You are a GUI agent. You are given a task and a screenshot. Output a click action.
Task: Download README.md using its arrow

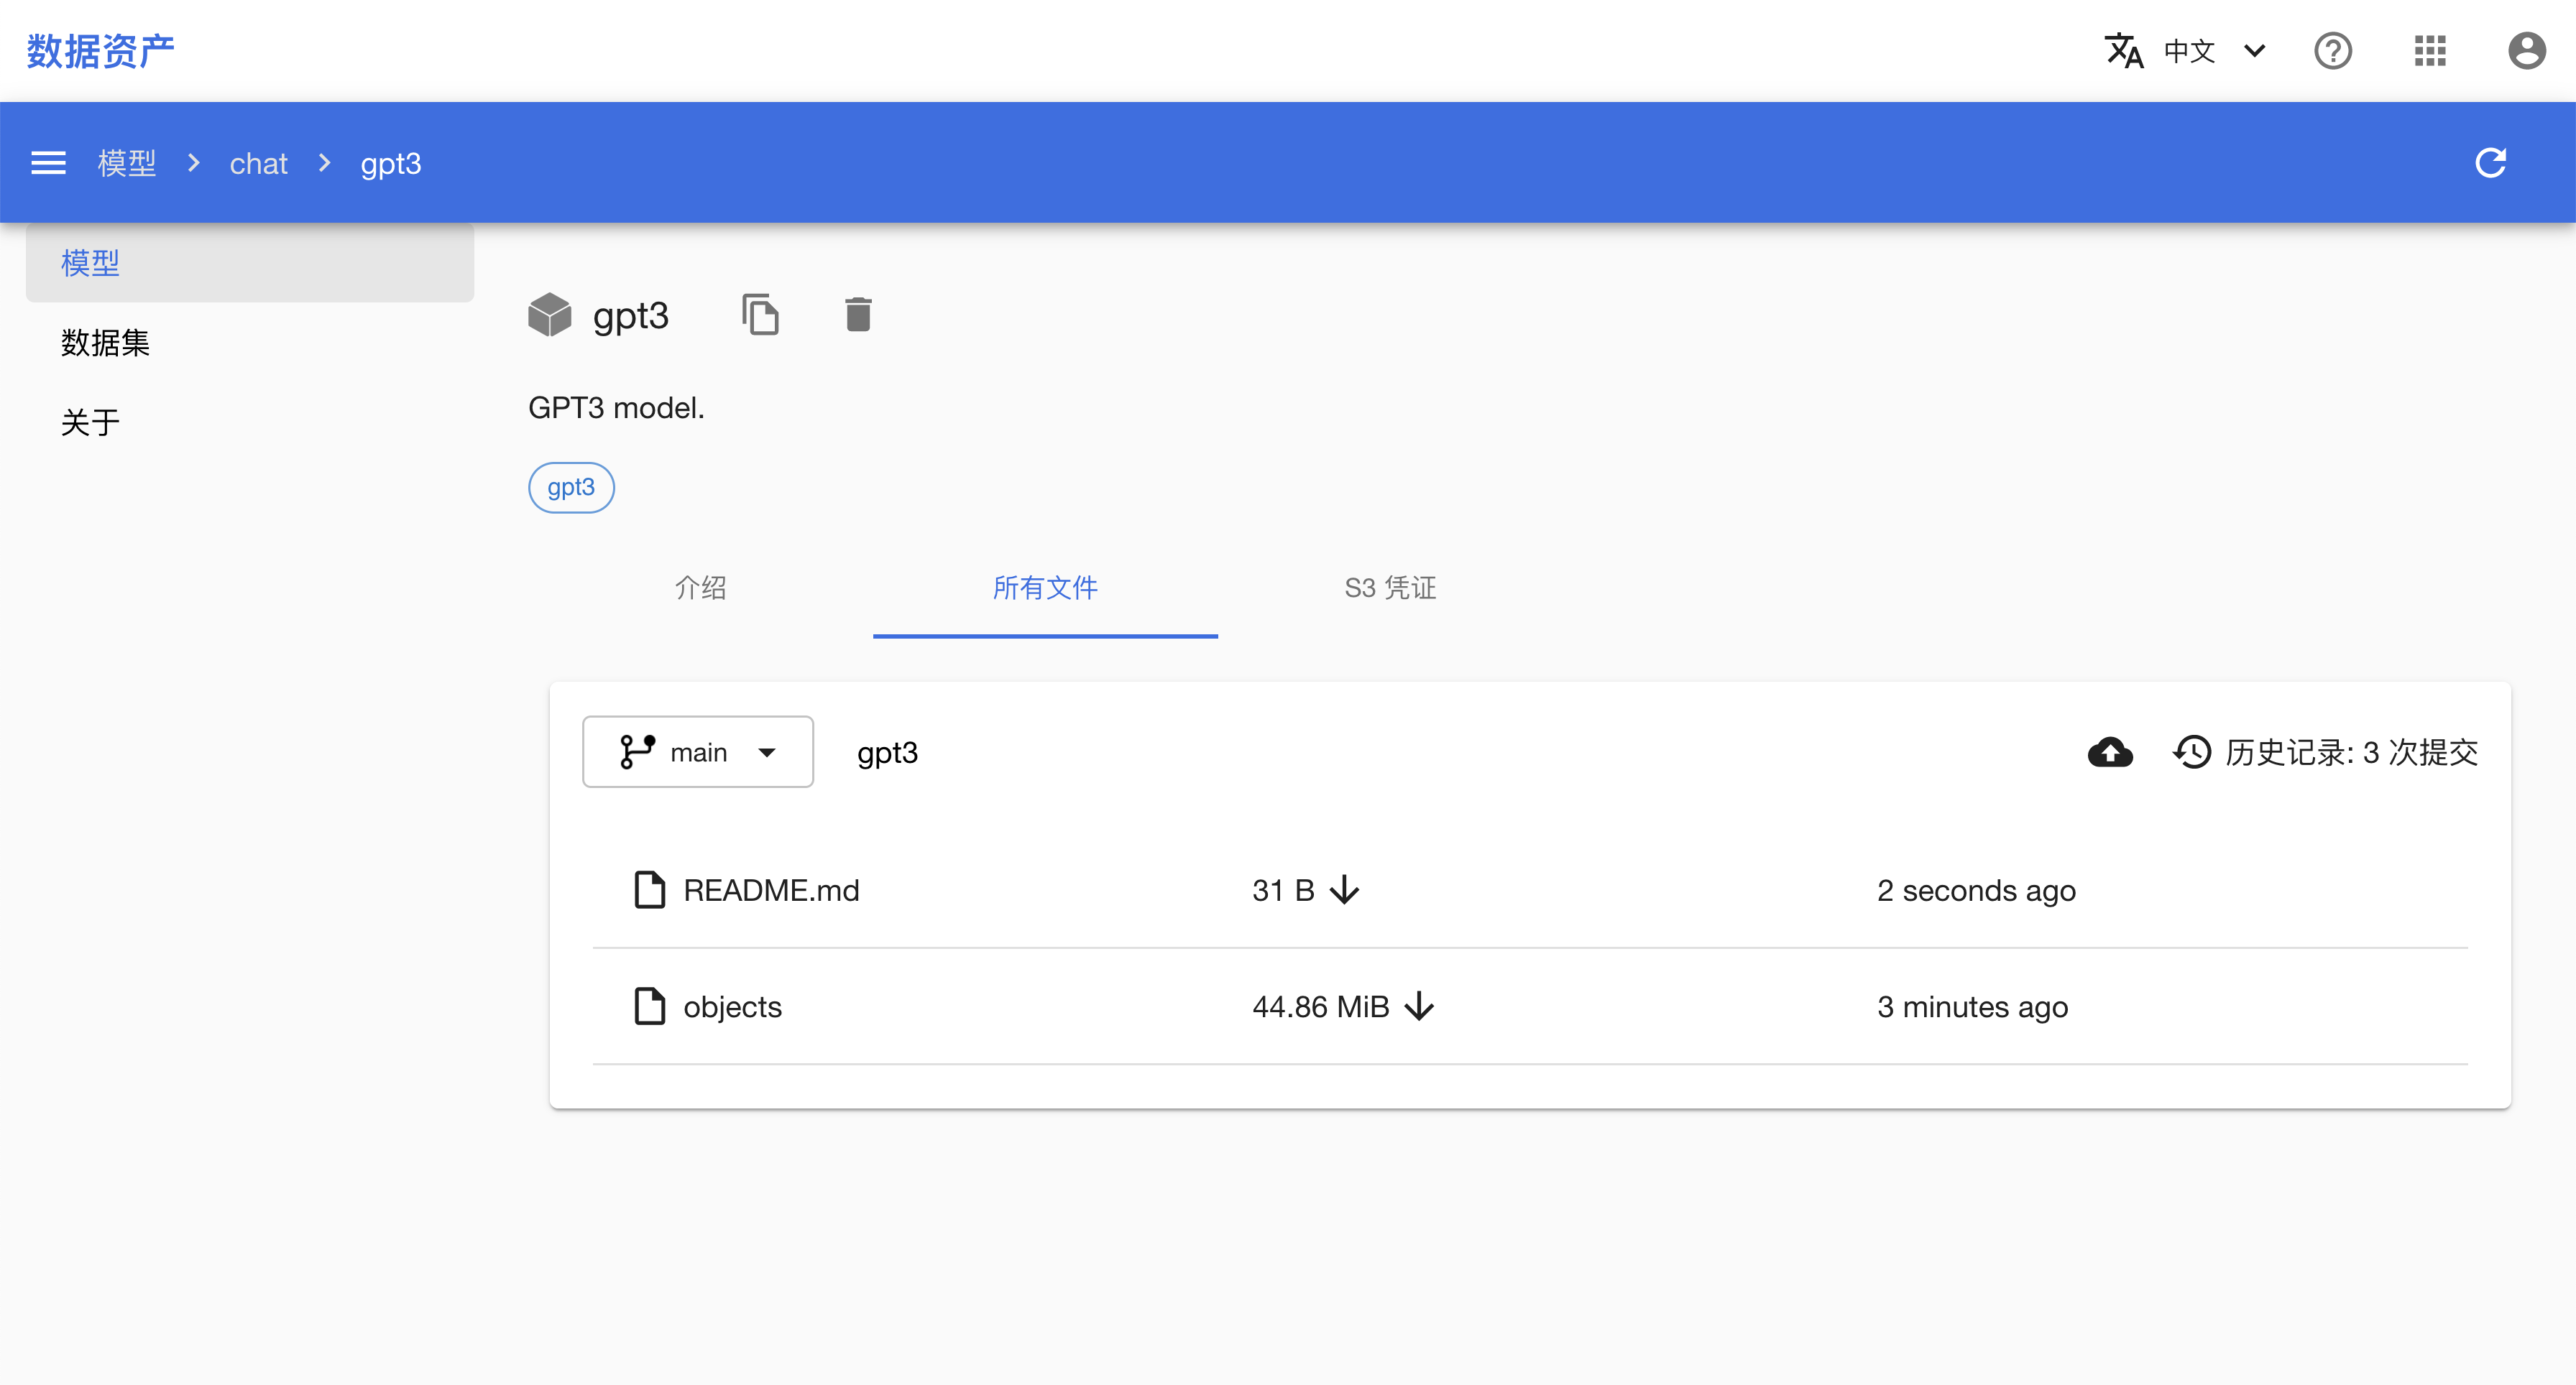coord(1345,890)
